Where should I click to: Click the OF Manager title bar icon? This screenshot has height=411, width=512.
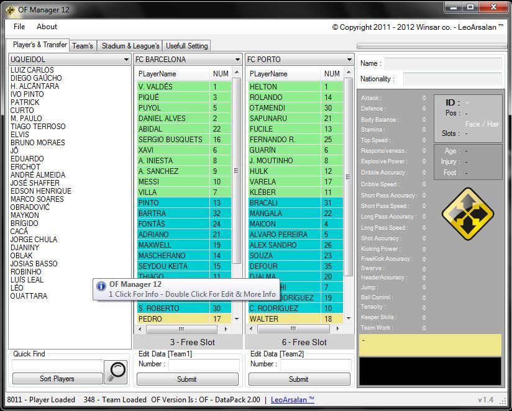point(9,9)
